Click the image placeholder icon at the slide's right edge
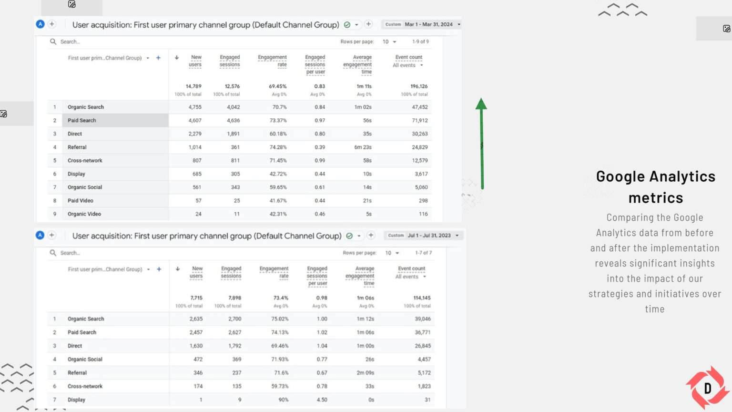732x412 pixels. [x=727, y=29]
